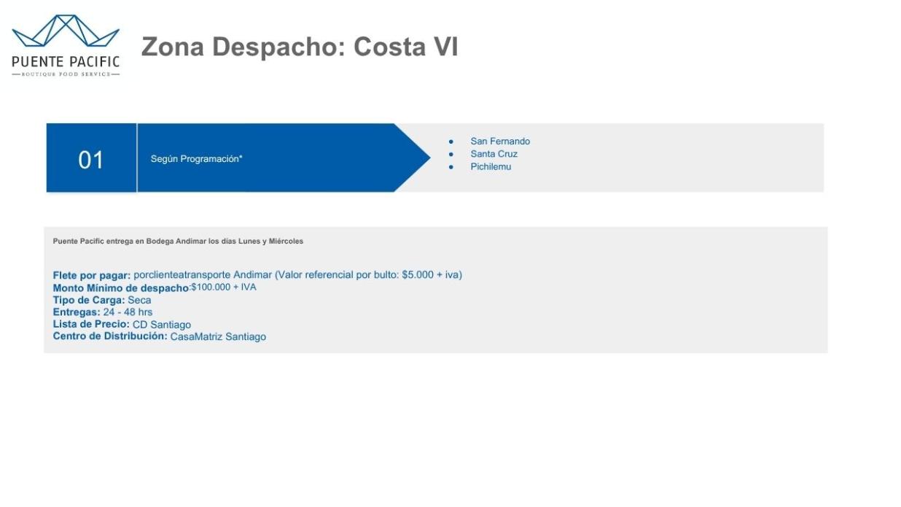Click the Centro de Distribución label

coord(110,336)
